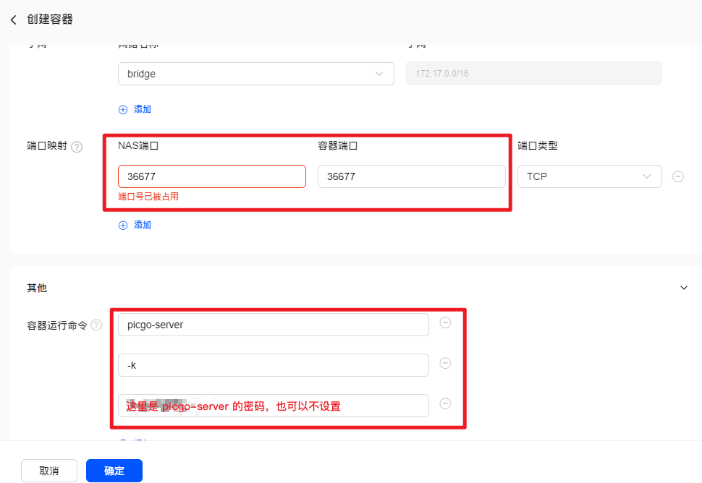Image resolution: width=702 pixels, height=483 pixels.
Task: Collapse the 其他 section
Action: click(x=684, y=288)
